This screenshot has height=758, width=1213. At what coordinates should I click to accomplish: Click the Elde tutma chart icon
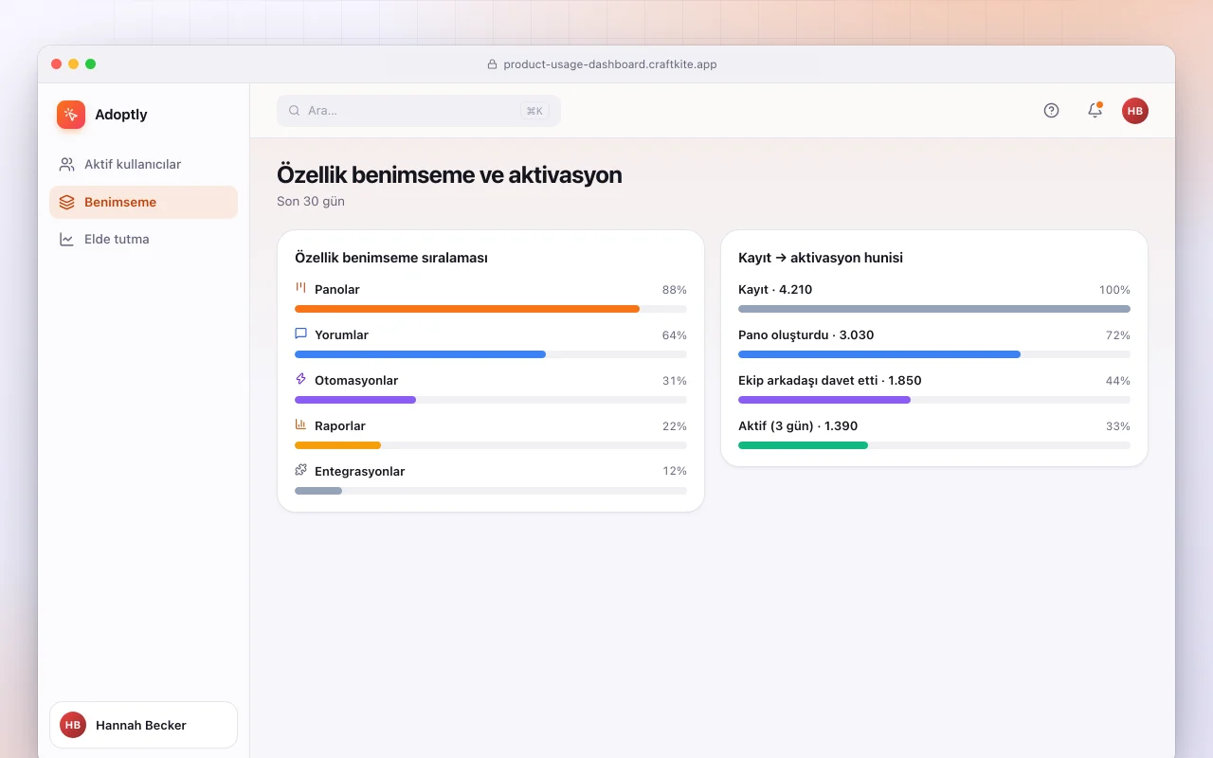[x=66, y=239]
